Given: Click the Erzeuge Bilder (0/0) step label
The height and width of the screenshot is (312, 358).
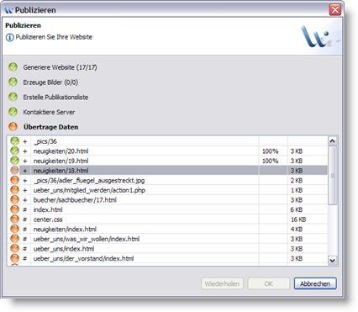Looking at the screenshot, I should (50, 82).
